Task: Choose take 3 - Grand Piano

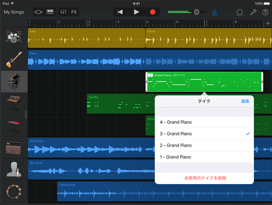Action: click(x=204, y=134)
